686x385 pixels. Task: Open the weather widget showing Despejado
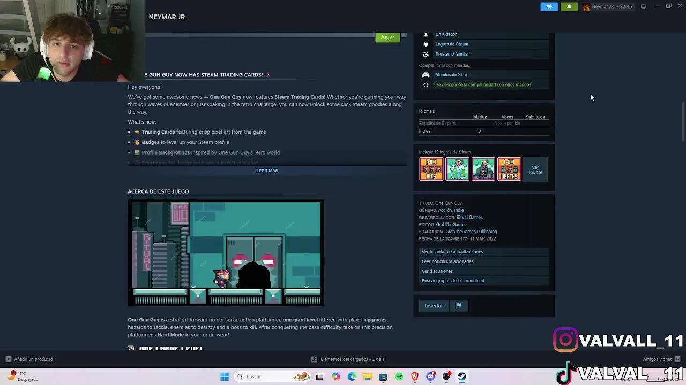click(x=23, y=376)
